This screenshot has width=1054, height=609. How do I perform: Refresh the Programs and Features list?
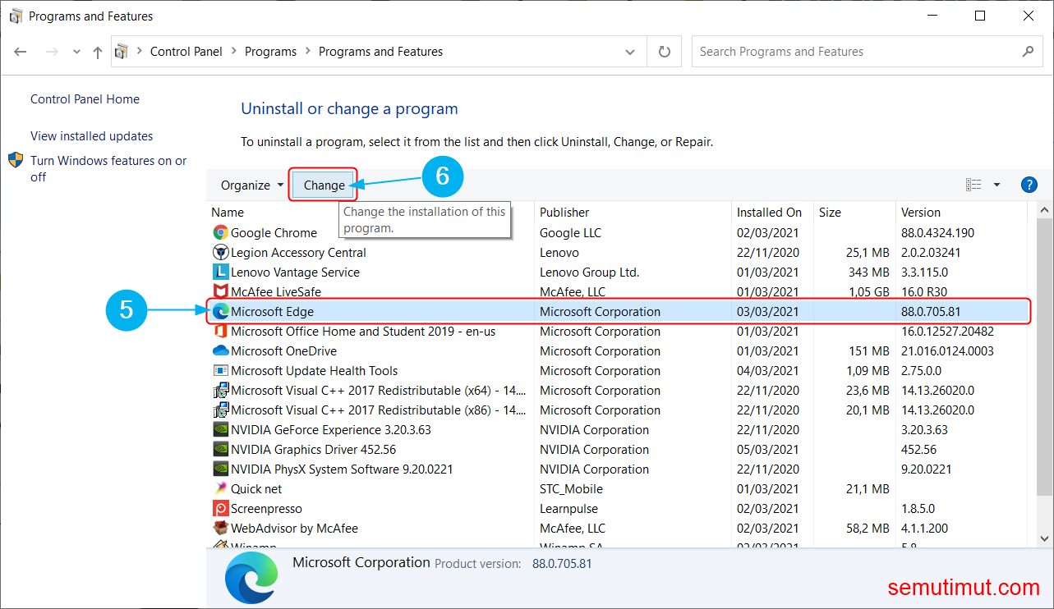tap(665, 52)
